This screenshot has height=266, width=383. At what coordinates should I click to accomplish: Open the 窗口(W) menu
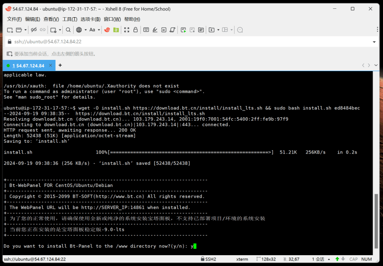click(x=112, y=19)
